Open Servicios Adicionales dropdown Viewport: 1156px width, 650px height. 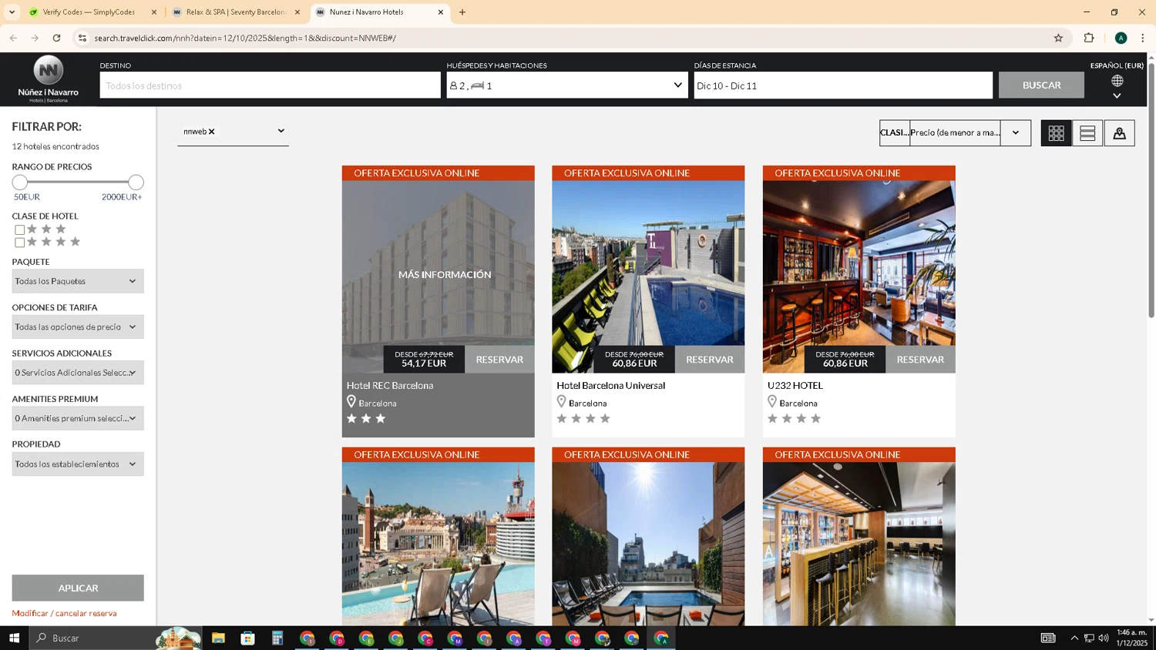pos(78,373)
